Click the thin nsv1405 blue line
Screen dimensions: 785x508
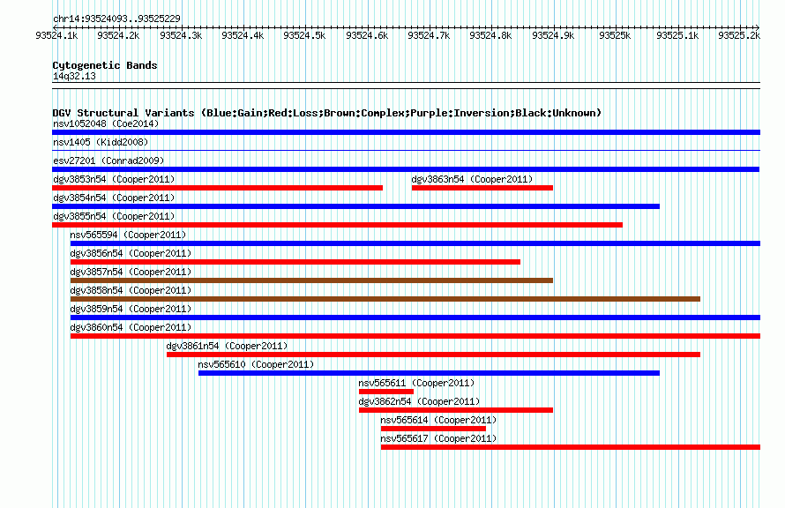406,150
